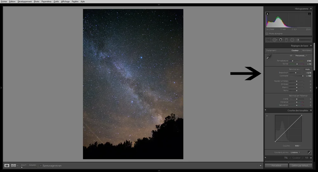The height and width of the screenshot is (172, 318).
Task: Open the Paramètres menu
Action: (x=46, y=1)
